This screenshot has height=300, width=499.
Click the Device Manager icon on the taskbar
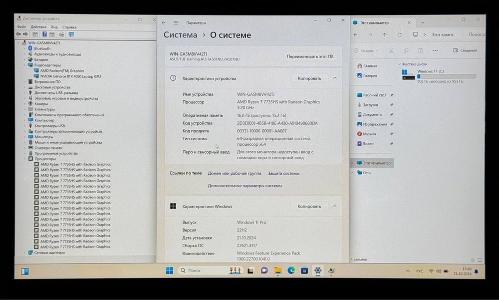pyautogui.click(x=331, y=271)
